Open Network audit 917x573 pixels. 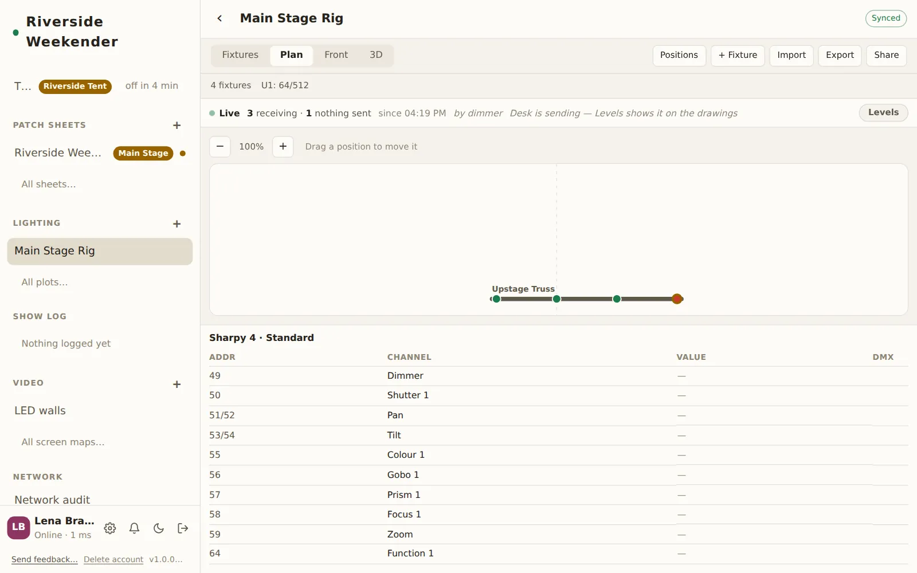click(52, 500)
